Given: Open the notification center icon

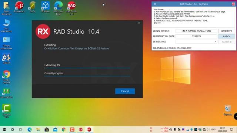Looking at the screenshot, I should 231,130.
